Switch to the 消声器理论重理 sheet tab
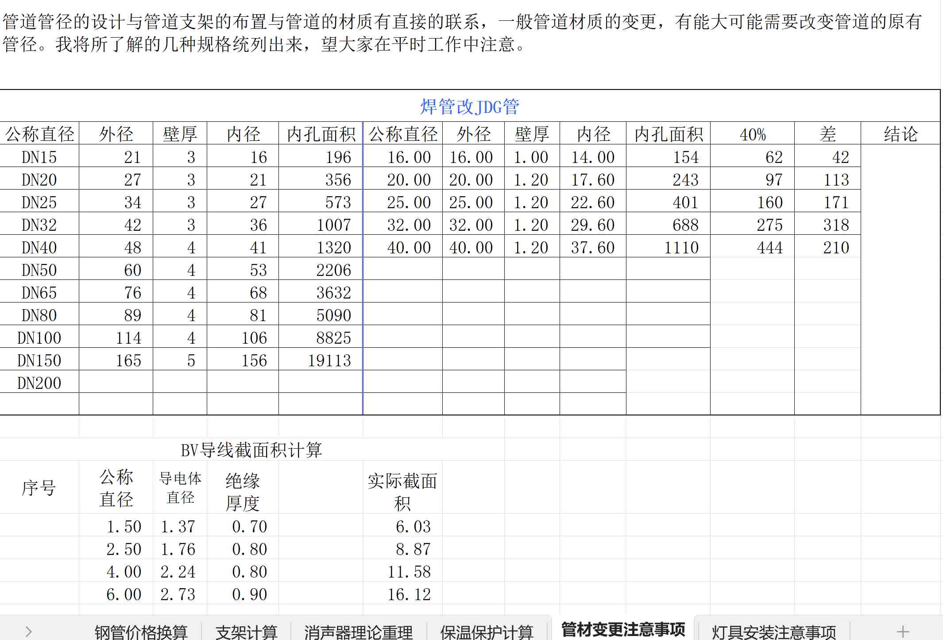The image size is (943, 640). (x=358, y=632)
